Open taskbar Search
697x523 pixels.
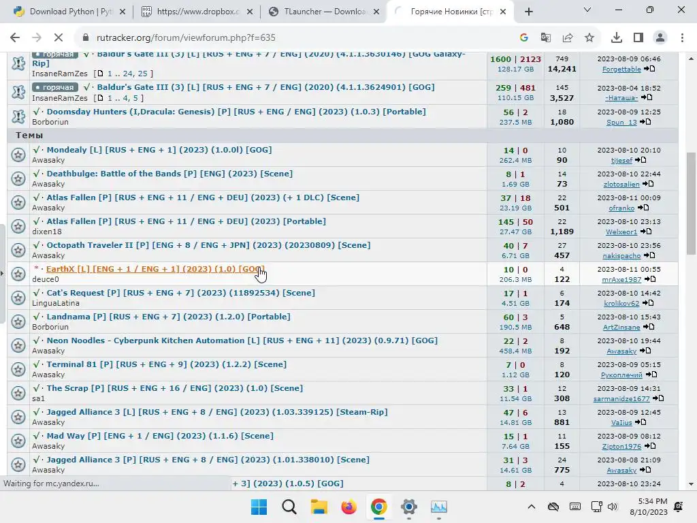pyautogui.click(x=289, y=507)
